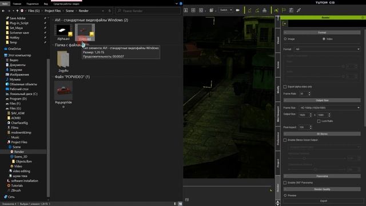
Task: Click the green-highlighted icon left of the flag
Action: click(276, 10)
